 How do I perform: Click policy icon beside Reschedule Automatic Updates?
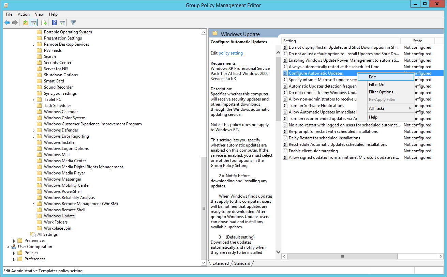[x=286, y=144]
